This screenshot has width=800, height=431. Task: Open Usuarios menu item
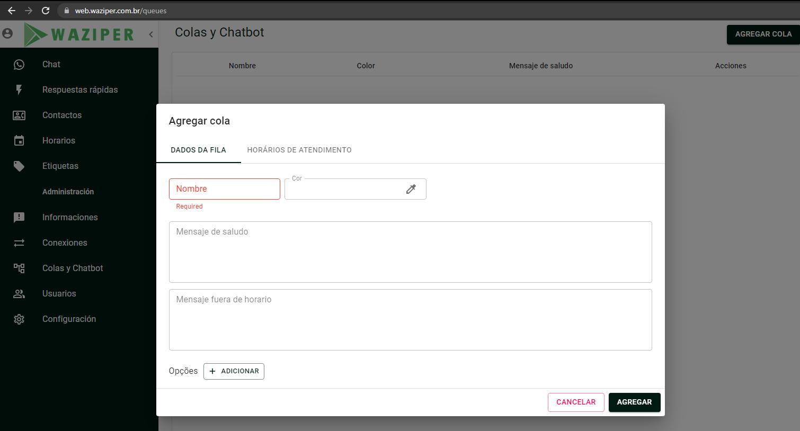click(59, 294)
